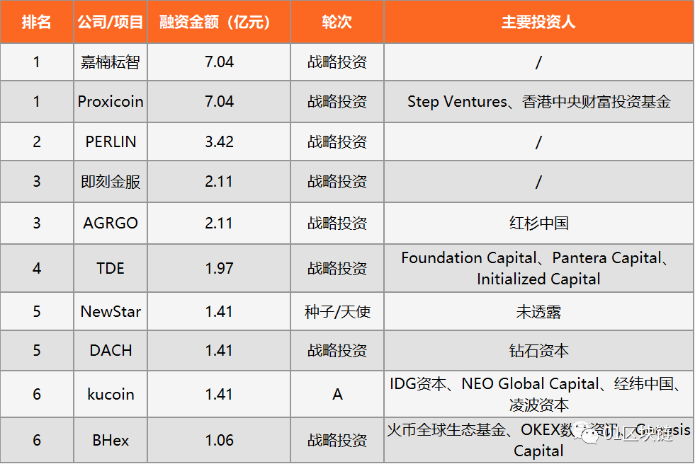Click the 排名 column header
Viewport: 695px width, 464px height.
37,22
